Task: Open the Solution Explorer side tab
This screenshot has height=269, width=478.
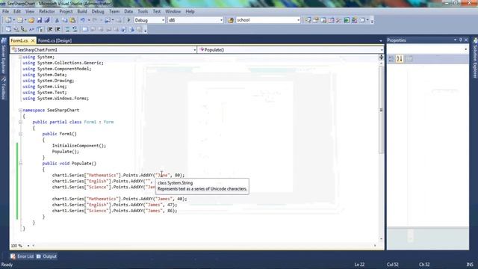Action: 475,58
